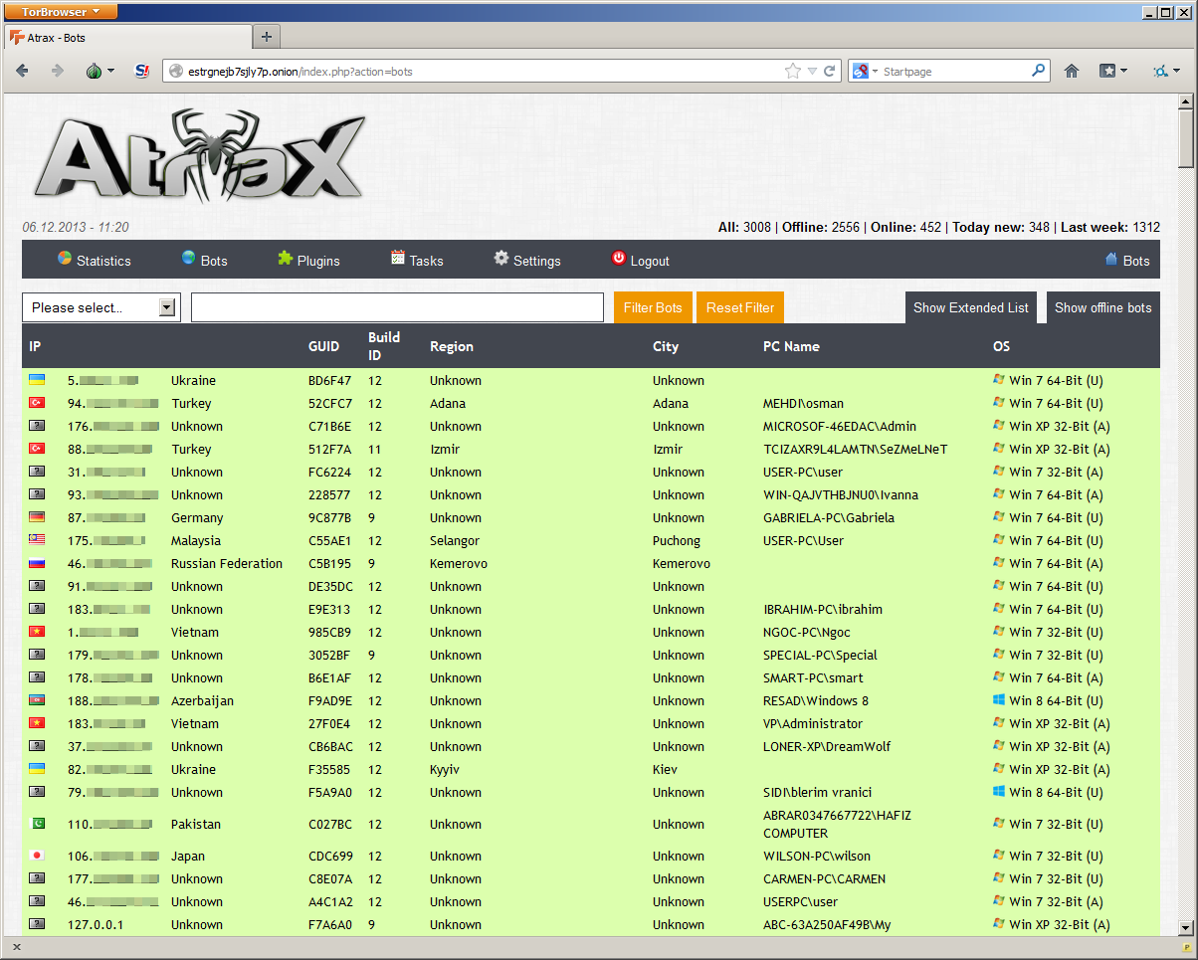This screenshot has height=960, width=1198.
Task: Select the Atrax - Bots browser tab
Action: point(127,38)
